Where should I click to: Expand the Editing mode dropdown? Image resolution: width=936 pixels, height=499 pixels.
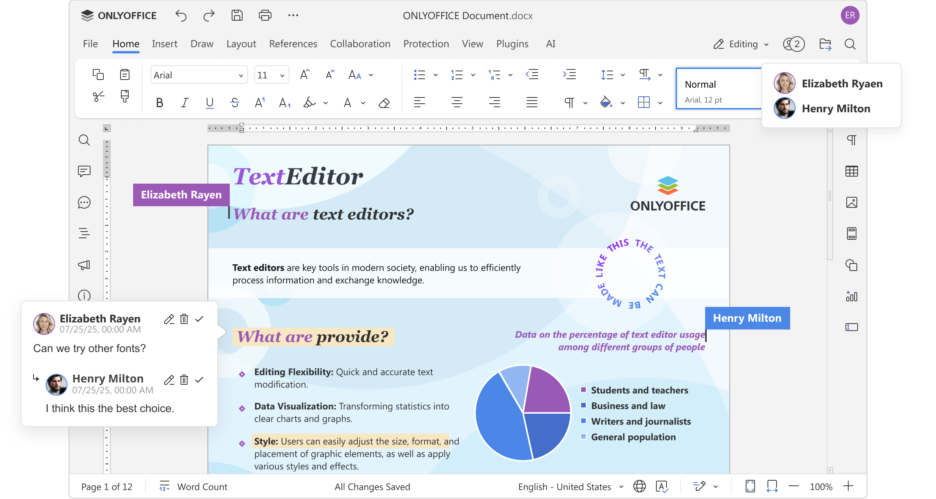766,44
